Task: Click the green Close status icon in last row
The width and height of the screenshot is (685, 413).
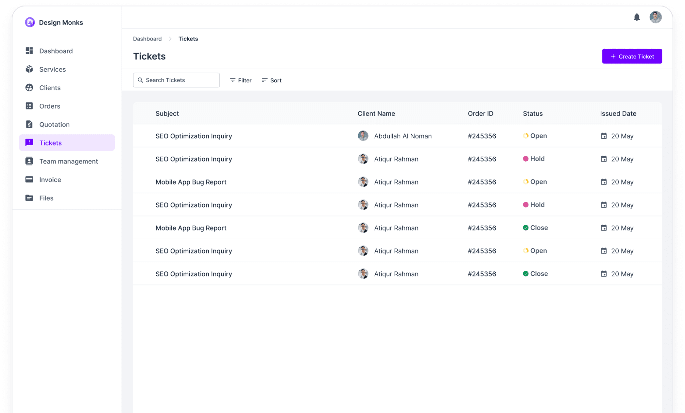Action: pos(525,274)
